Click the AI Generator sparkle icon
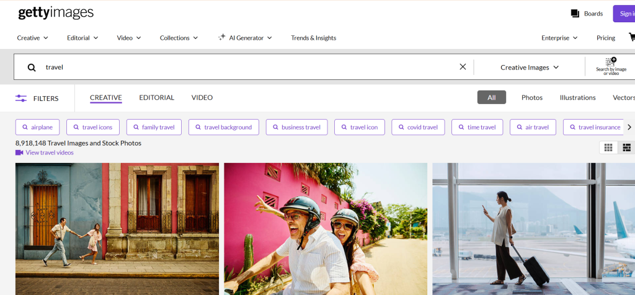This screenshot has height=295, width=635. coord(221,37)
